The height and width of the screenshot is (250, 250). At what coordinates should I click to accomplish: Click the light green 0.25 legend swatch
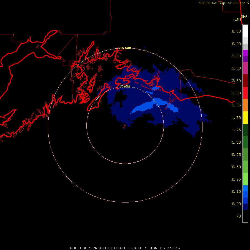click(x=245, y=179)
